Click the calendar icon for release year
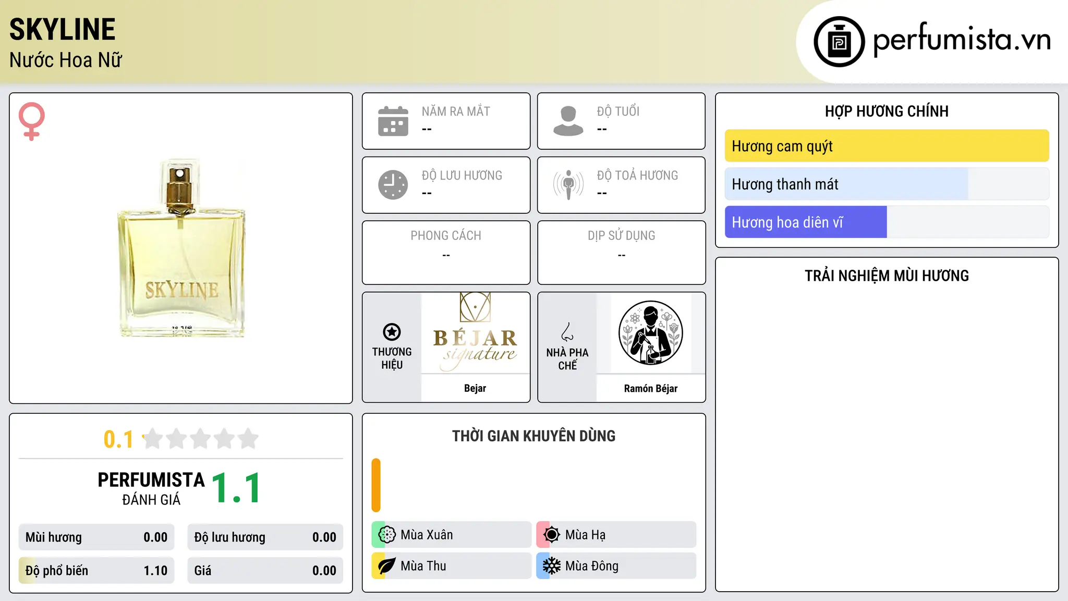This screenshot has width=1068, height=601. (393, 121)
